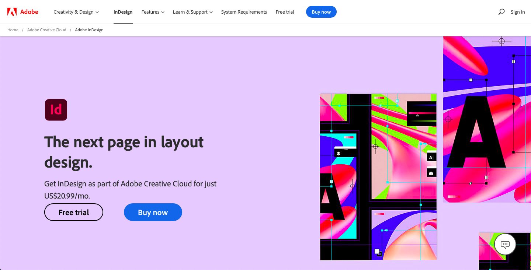This screenshot has height=270, width=531.
Task: Click the US$20.99/mo. pricing text
Action: [67, 196]
